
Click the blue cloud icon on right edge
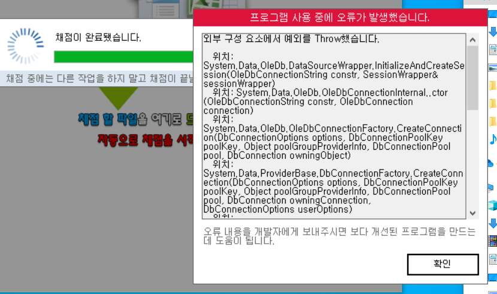(492, 162)
